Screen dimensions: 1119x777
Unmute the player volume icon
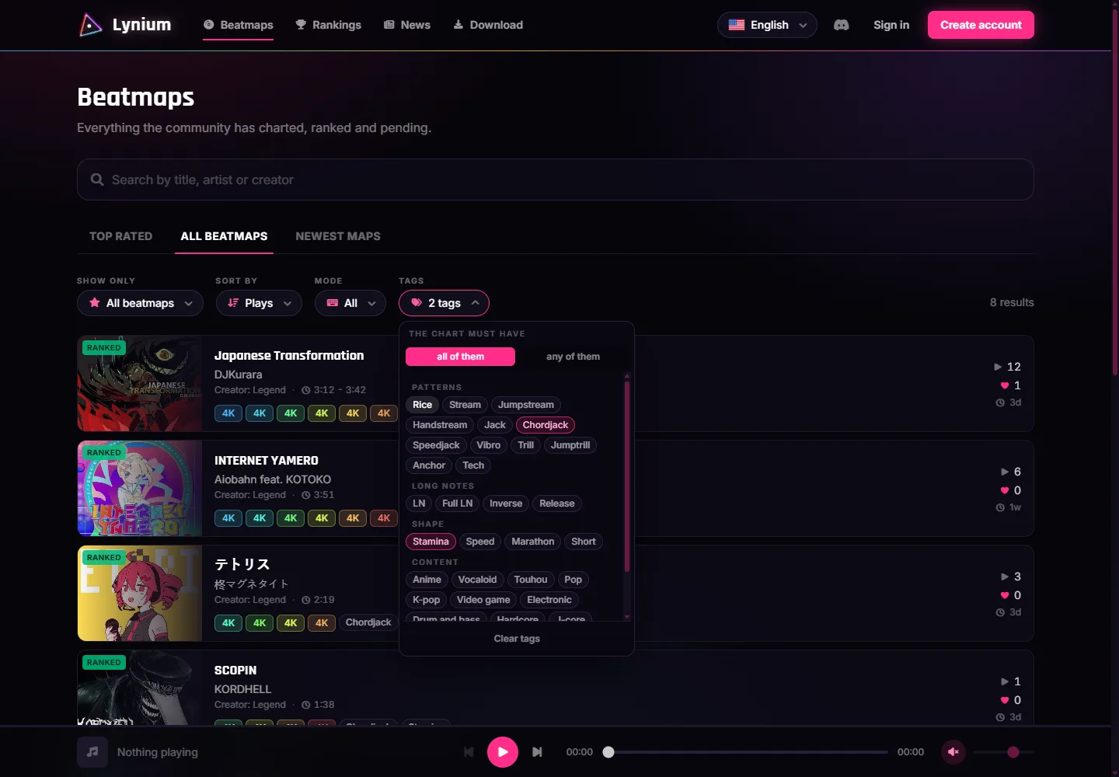click(x=953, y=752)
